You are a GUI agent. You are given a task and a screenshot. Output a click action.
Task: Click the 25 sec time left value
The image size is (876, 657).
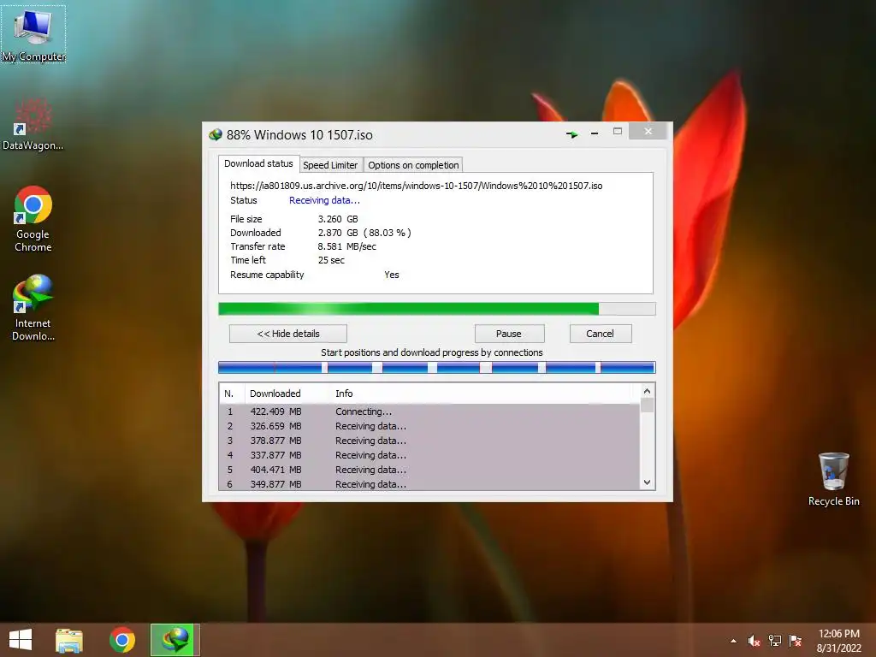point(331,260)
